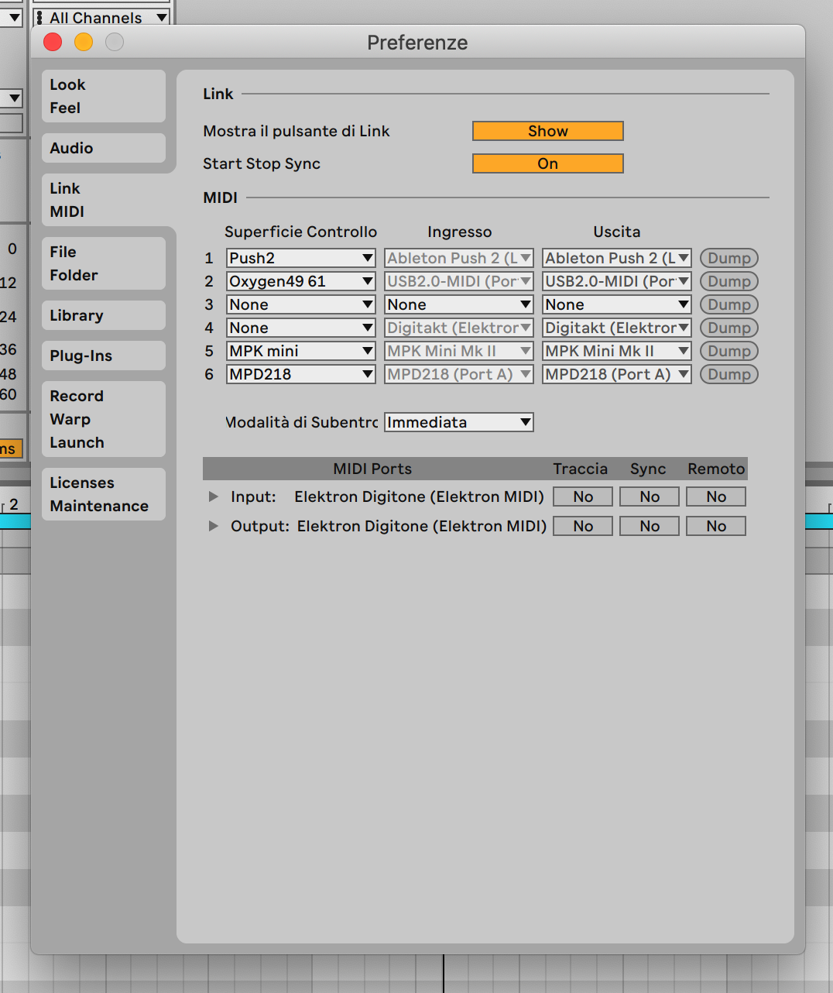Click the Dump button in row 4

(729, 328)
